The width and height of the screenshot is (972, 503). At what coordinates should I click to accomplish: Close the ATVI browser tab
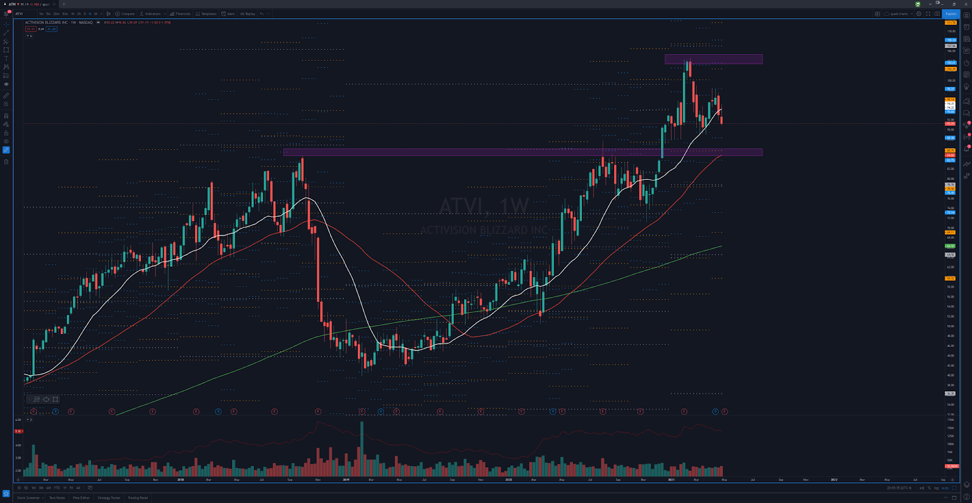tap(53, 4)
